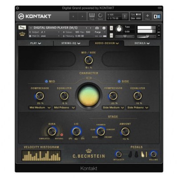Click the instrument volume slider under level meter
Image resolution: width=178 pixels, height=178 pixels.
tap(146, 36)
